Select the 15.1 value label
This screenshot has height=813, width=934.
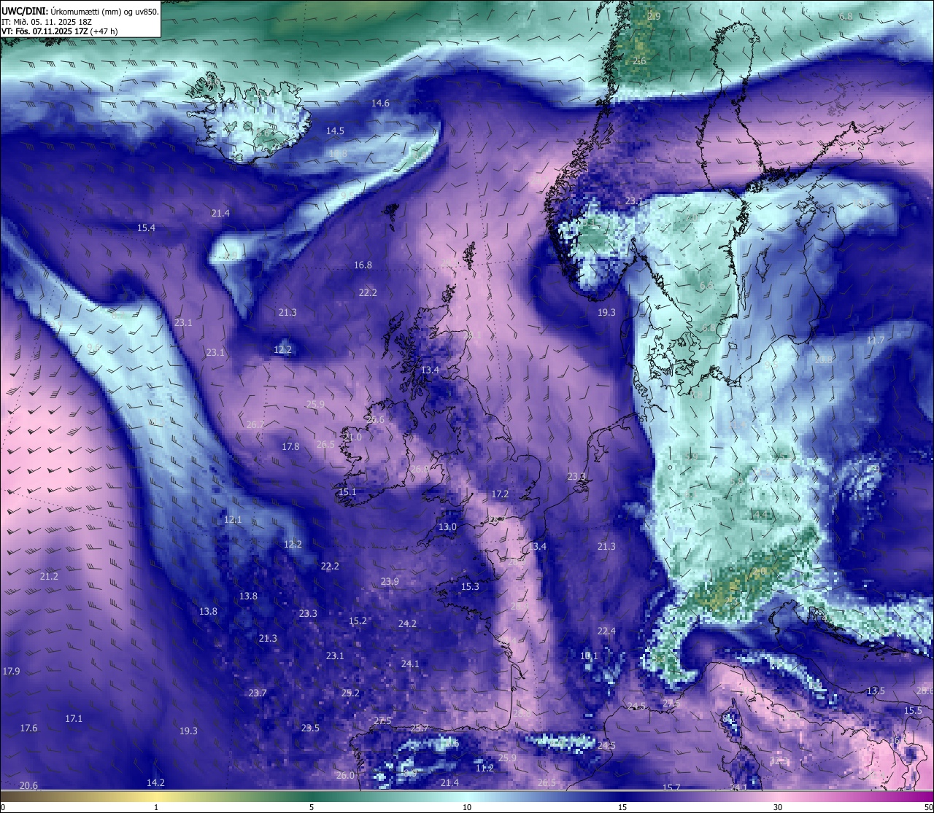click(347, 492)
